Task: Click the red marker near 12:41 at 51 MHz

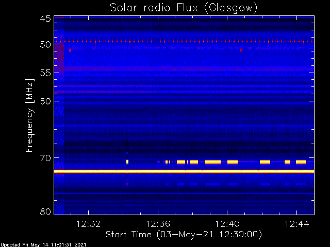Action: pos(241,50)
